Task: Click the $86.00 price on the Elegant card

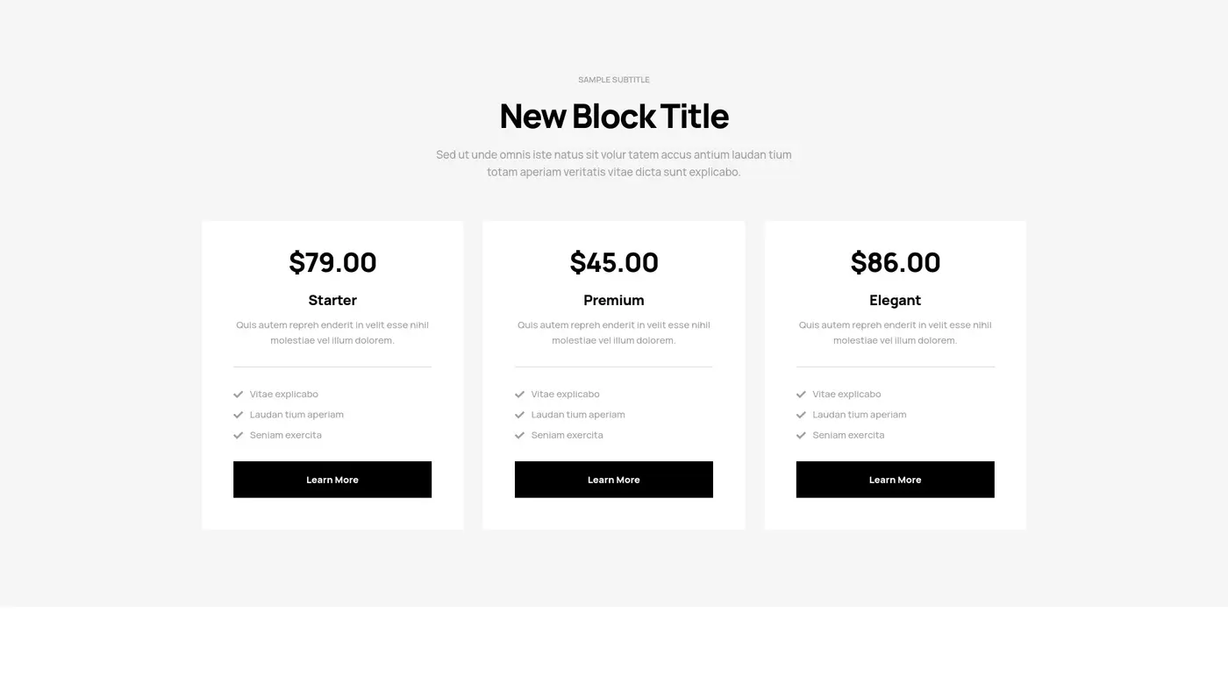Action: pos(895,261)
